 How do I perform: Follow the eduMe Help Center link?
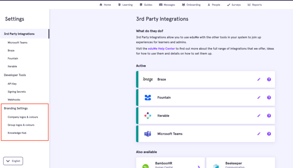click(161, 49)
